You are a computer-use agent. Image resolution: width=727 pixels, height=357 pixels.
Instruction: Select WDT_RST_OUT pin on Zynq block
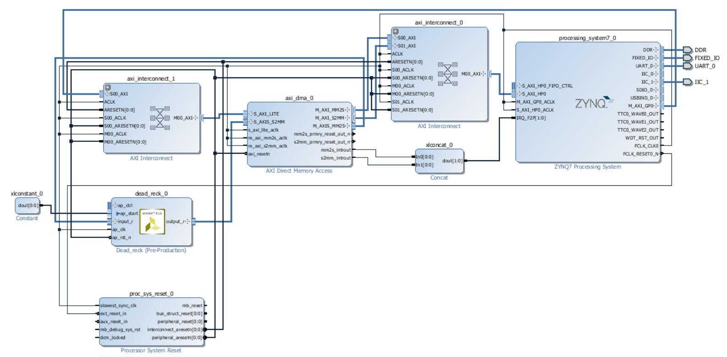click(642, 138)
